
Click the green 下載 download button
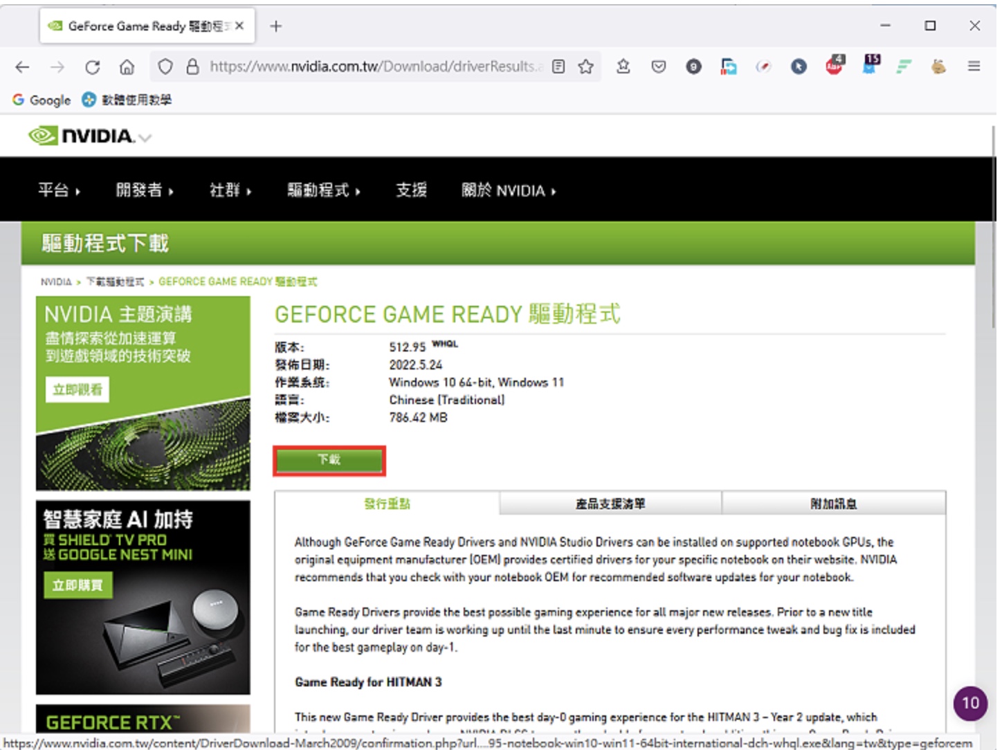(329, 461)
